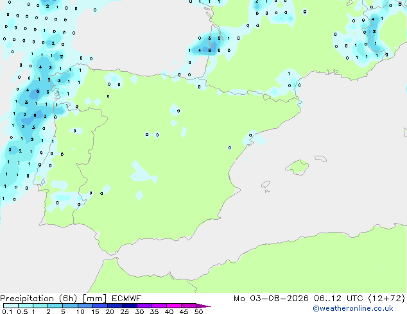
Task: Click the 'Precipitation (6h)' title text
Action: [x=39, y=299]
